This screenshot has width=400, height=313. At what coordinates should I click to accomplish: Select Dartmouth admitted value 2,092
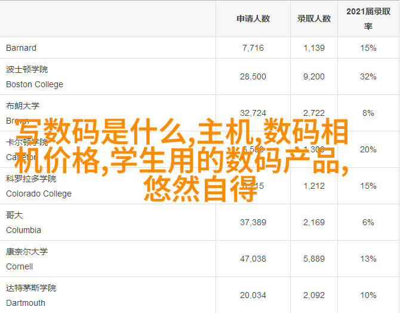[x=314, y=296]
